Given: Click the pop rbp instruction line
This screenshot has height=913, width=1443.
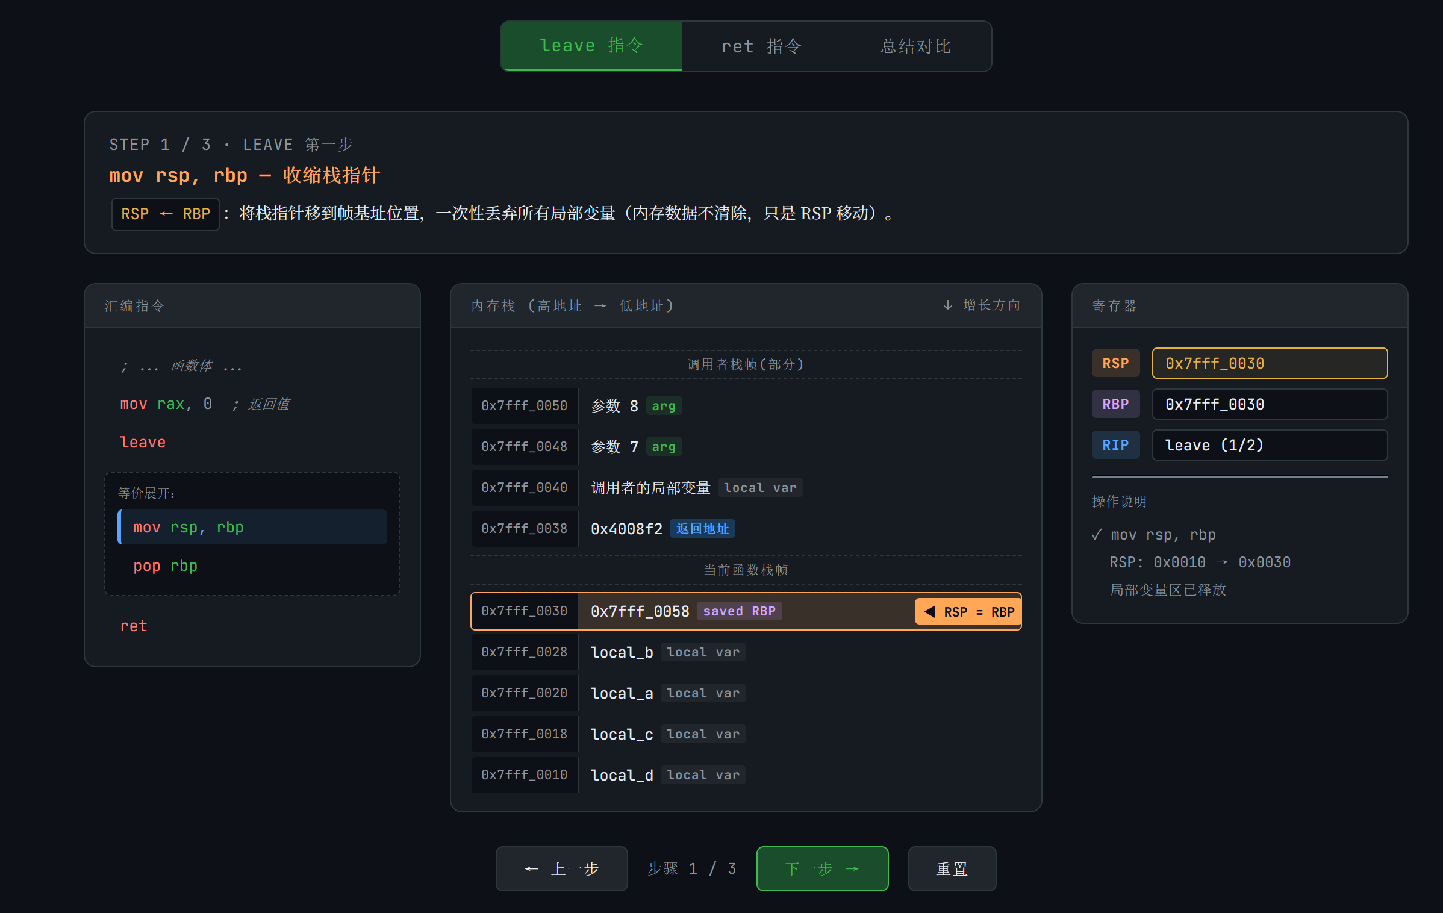Looking at the screenshot, I should tap(166, 566).
